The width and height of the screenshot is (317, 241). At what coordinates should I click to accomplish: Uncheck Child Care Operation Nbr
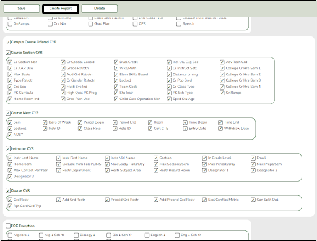pyautogui.click(x=116, y=99)
